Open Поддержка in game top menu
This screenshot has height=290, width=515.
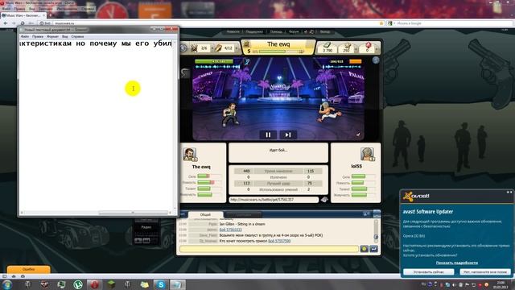(254, 32)
